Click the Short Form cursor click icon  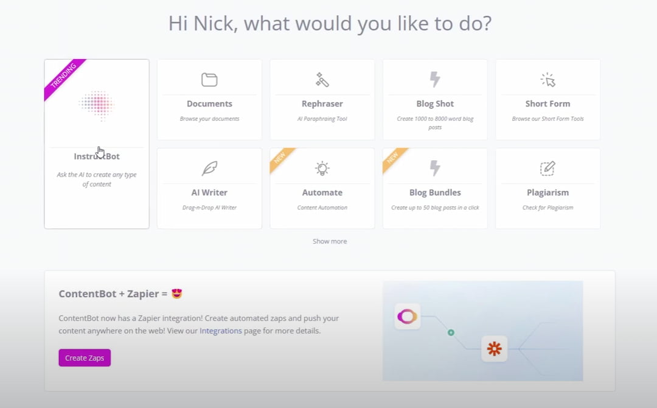coord(547,80)
